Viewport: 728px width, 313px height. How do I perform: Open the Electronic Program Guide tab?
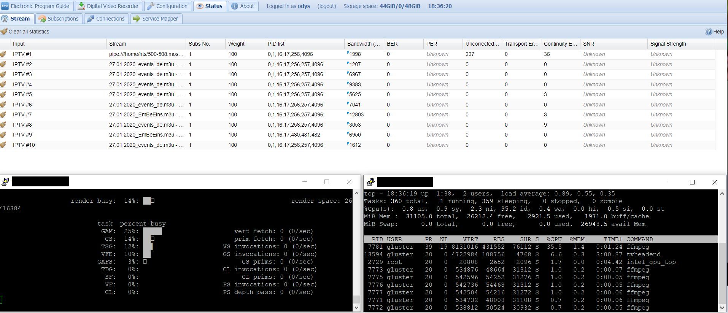click(36, 6)
